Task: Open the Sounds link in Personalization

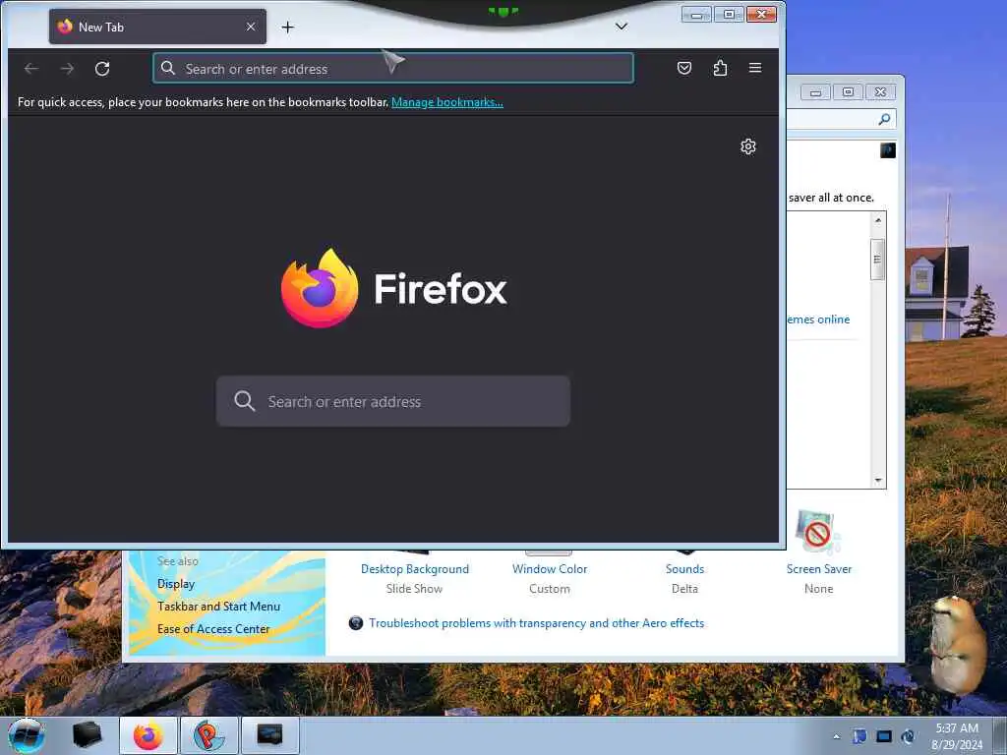Action: (x=684, y=569)
